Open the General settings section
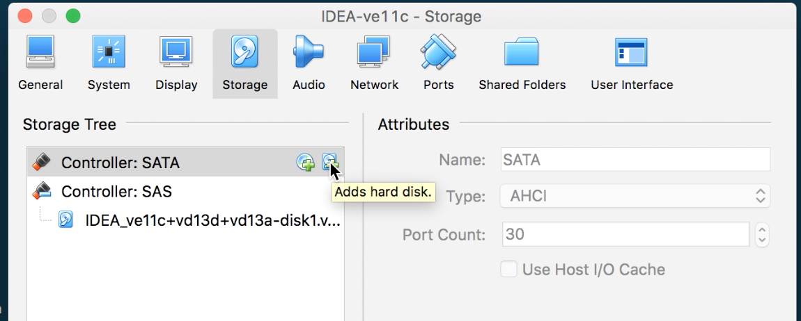The height and width of the screenshot is (321, 801). pos(40,64)
